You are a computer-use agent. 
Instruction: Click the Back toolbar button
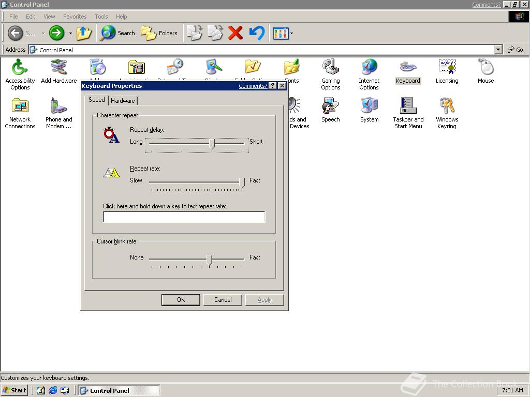[22, 33]
